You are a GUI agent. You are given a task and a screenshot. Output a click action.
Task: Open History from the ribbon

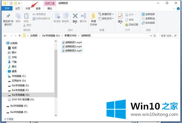tap(132, 24)
